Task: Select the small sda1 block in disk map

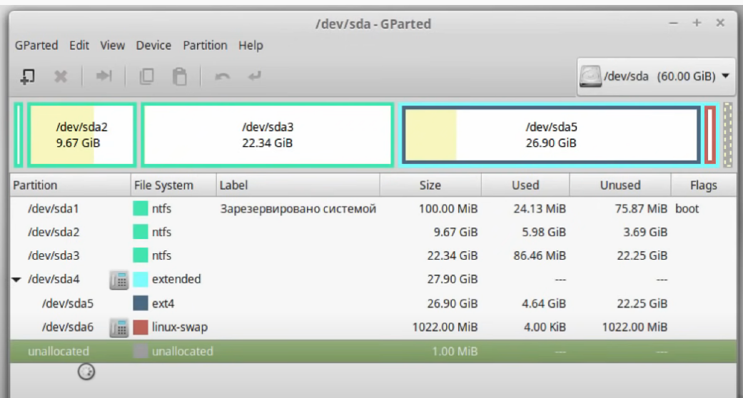Action: [19, 135]
